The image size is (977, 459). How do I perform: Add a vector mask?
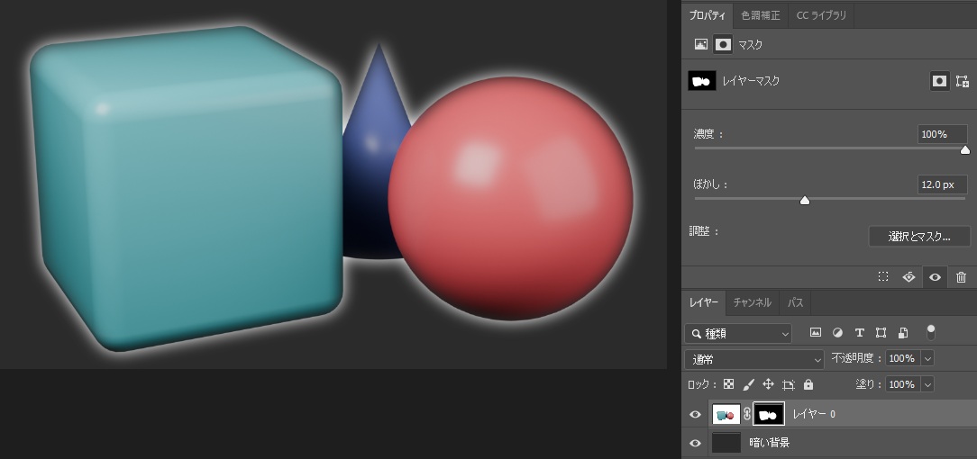pos(962,82)
